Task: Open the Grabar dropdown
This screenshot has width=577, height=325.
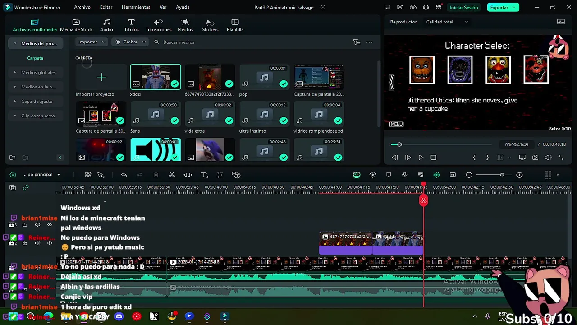Action: (x=130, y=42)
